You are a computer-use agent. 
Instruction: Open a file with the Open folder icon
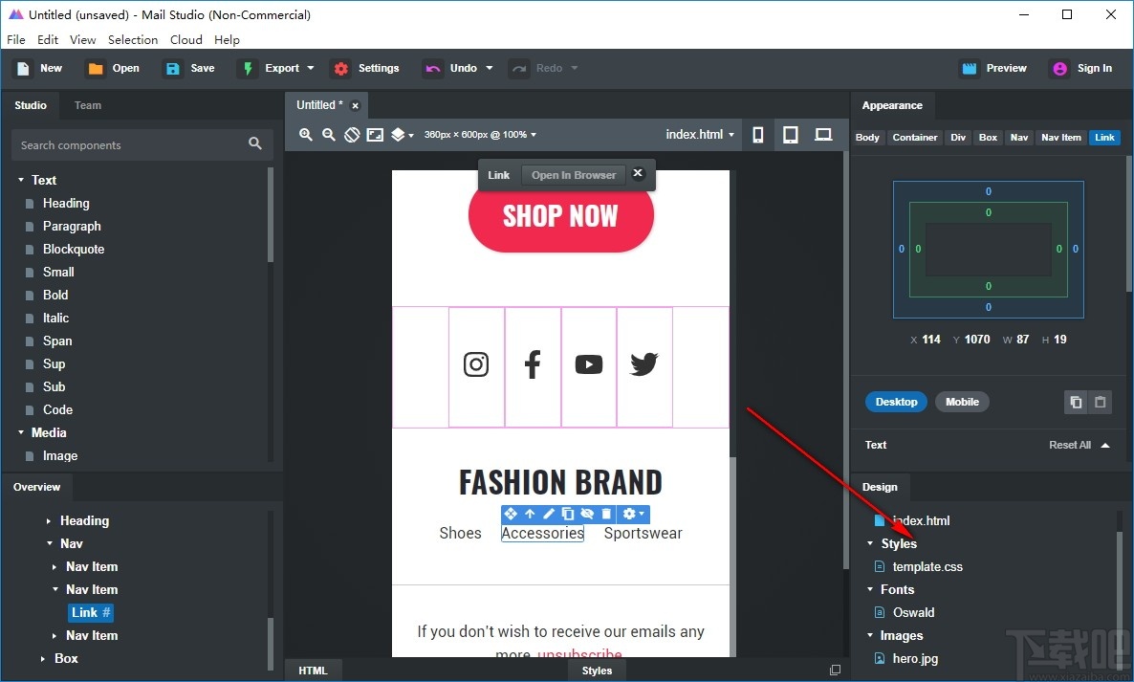pos(96,68)
